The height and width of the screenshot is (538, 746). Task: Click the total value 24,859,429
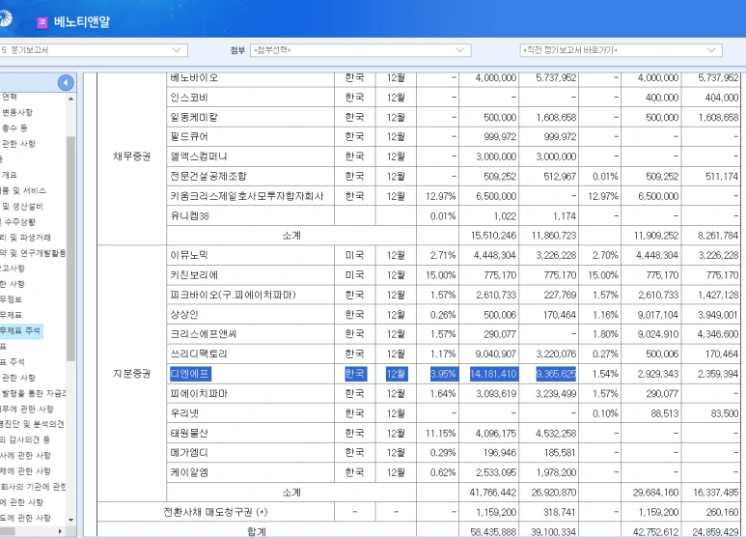pyautogui.click(x=715, y=532)
